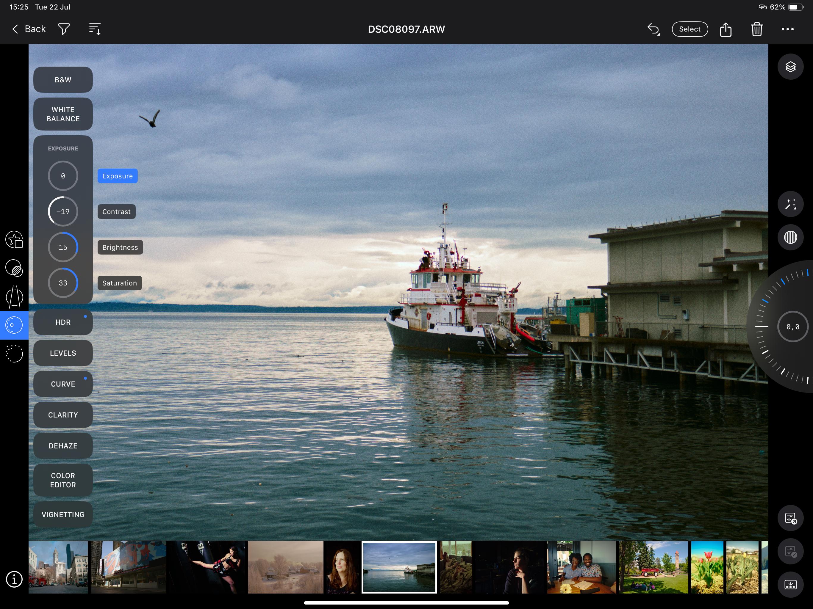Viewport: 813px width, 609px height.
Task: Expand the White Balance panel
Action: [63, 114]
